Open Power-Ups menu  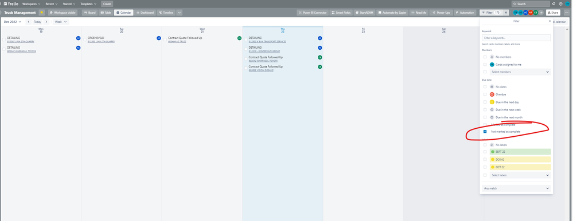tap(442, 13)
